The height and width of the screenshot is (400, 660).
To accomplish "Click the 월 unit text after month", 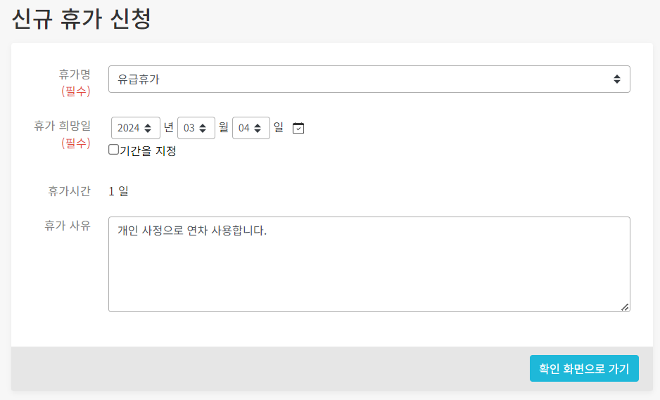I will pos(224,128).
